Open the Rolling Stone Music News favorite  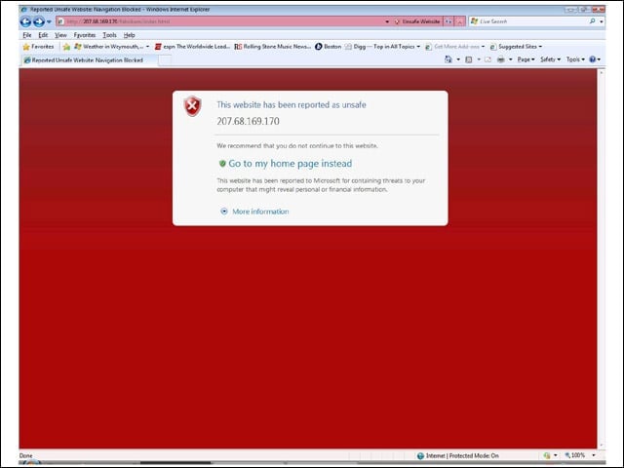(x=273, y=47)
